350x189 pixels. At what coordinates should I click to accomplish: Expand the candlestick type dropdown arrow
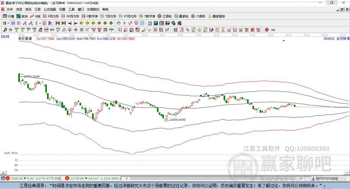click(40, 23)
